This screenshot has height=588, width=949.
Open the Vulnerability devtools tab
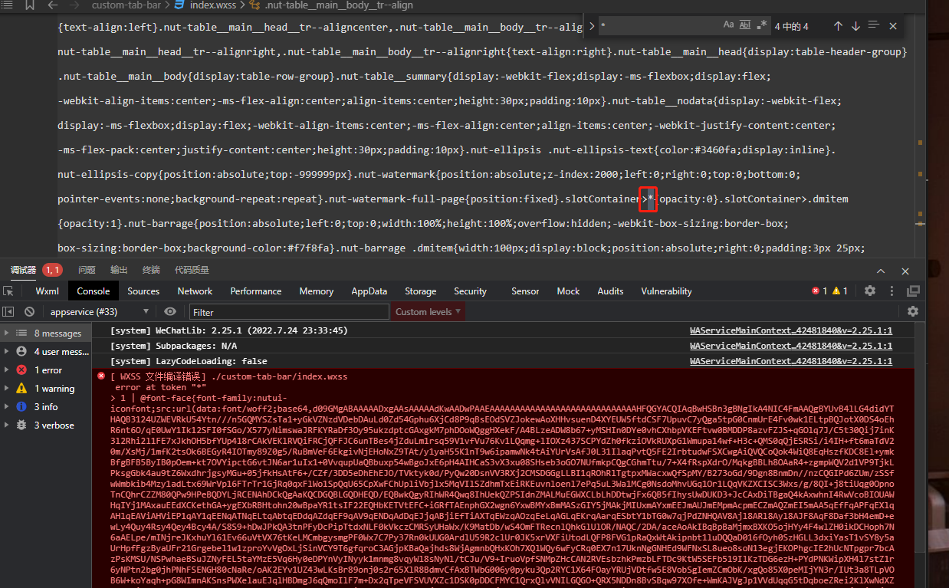click(x=666, y=291)
